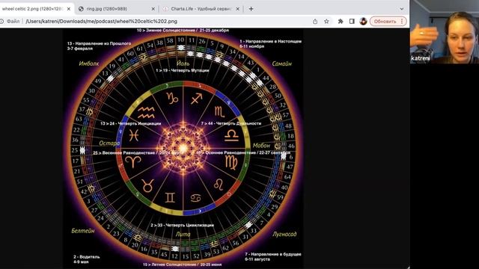The height and width of the screenshot is (269, 479).
Task: Click the Taurus zodiac symbol
Action: [x=147, y=186]
